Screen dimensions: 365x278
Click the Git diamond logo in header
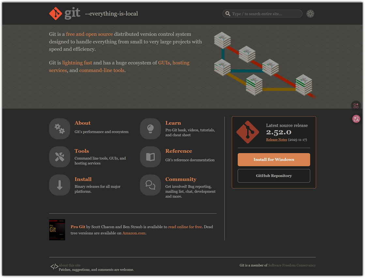click(x=56, y=13)
